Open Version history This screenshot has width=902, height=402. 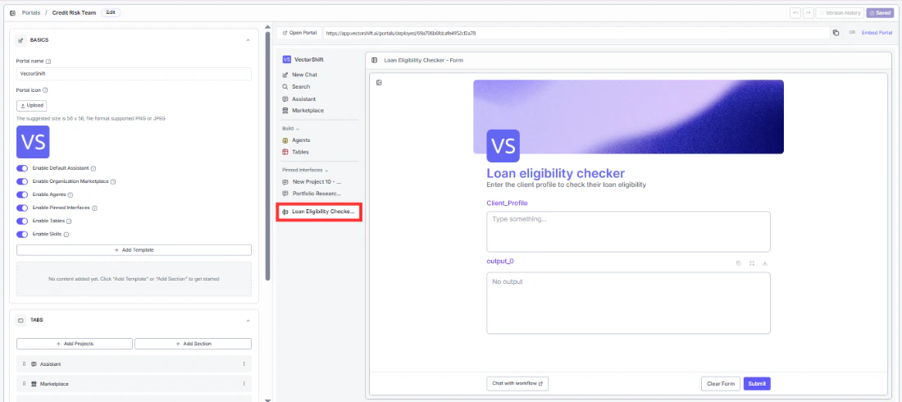click(x=840, y=12)
